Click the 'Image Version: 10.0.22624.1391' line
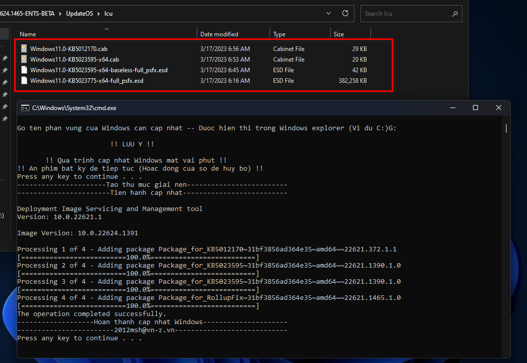The width and height of the screenshot is (527, 363). click(x=78, y=233)
